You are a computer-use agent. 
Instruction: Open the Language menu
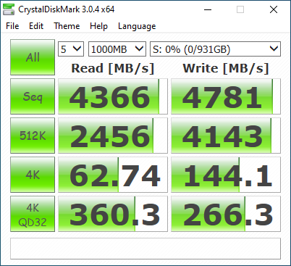point(137,26)
